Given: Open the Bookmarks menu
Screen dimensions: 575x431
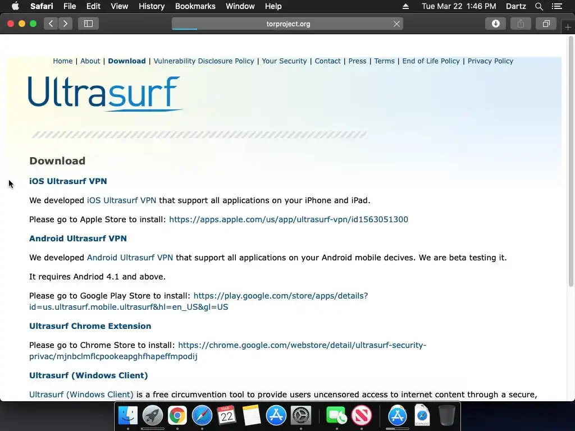Looking at the screenshot, I should [x=195, y=6].
